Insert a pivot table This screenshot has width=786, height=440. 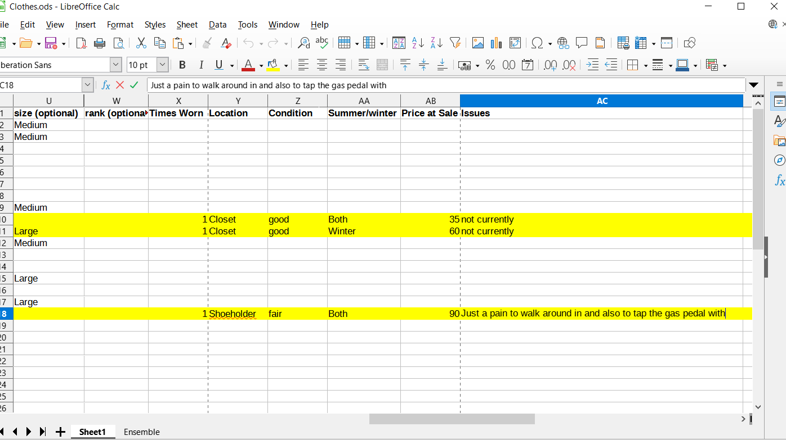515,43
